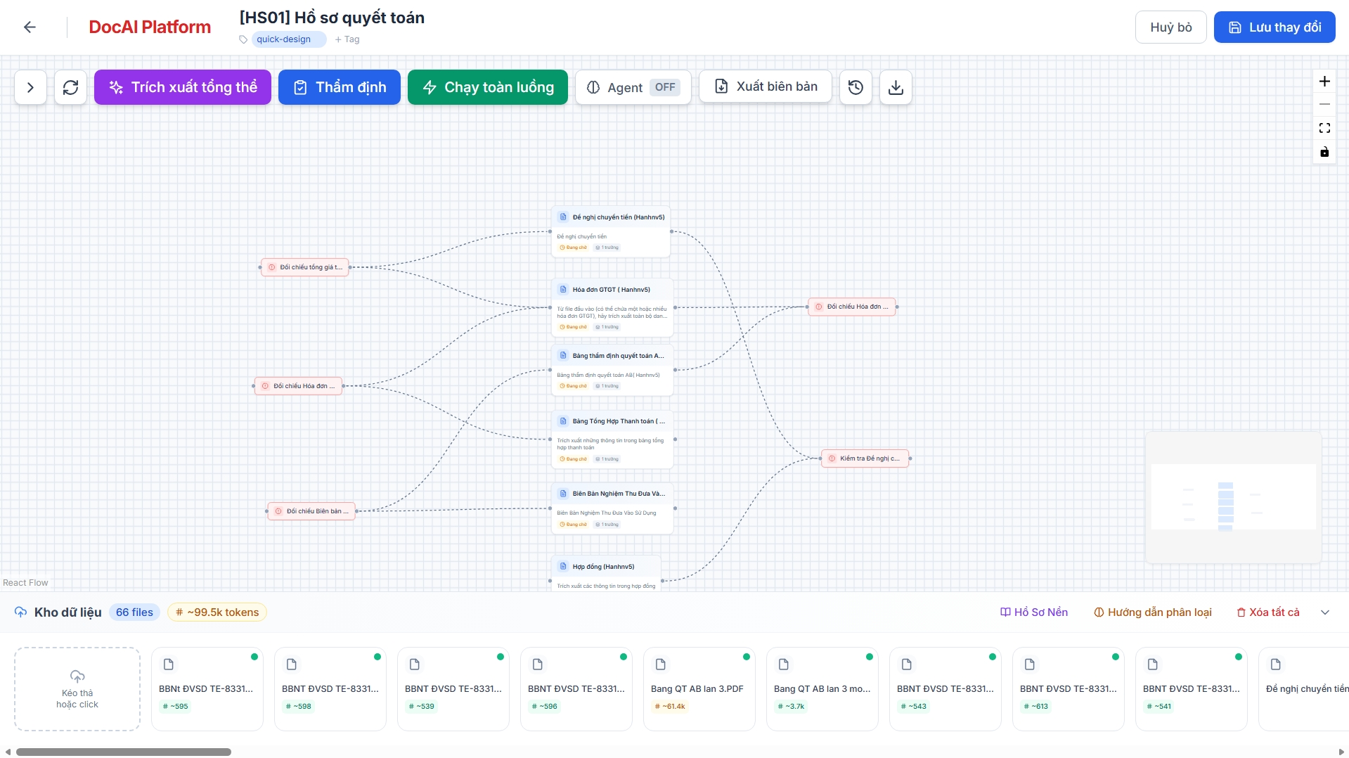Run Trích xuất tổng thể
The width and height of the screenshot is (1349, 758).
[x=183, y=87]
